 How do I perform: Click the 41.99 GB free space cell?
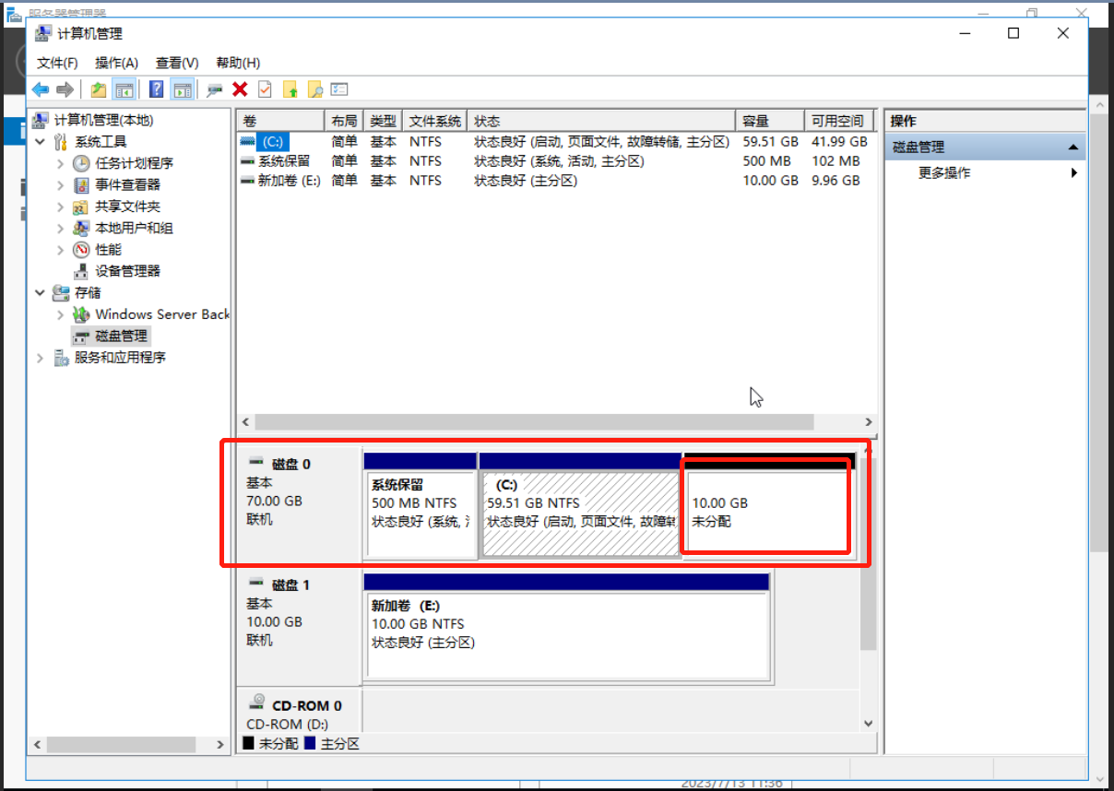[x=839, y=142]
